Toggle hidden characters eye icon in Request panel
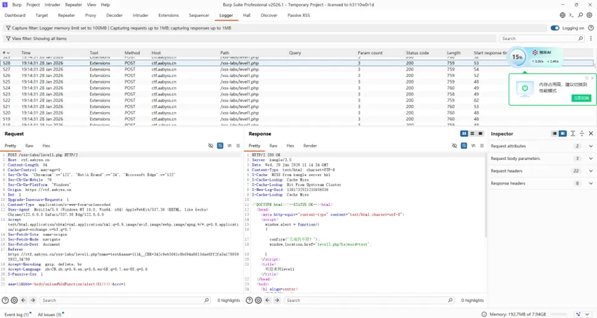Image resolution: width=597 pixels, height=318 pixels. [x=211, y=146]
